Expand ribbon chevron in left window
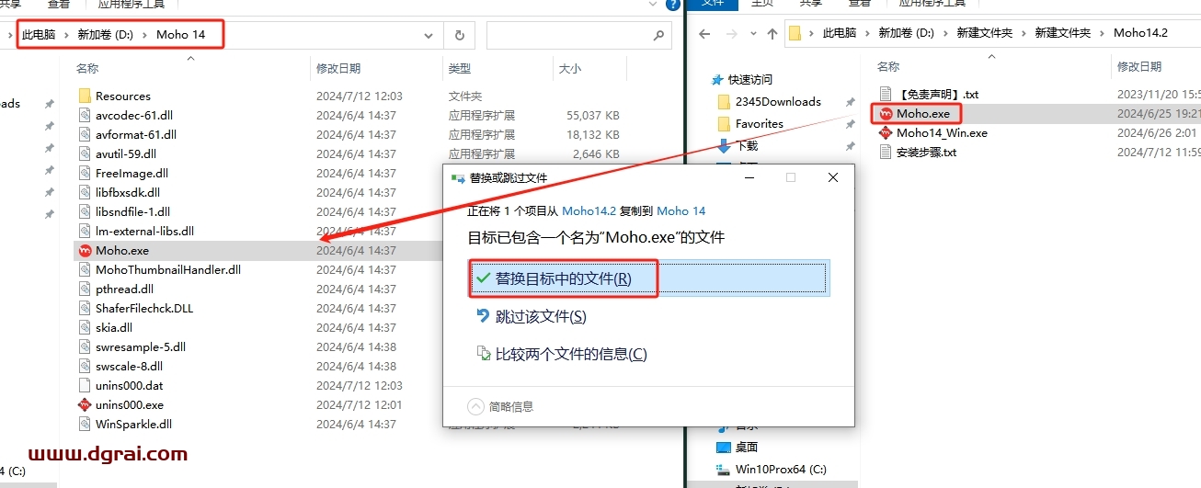Viewport: 1201px width, 488px height. coord(651,5)
